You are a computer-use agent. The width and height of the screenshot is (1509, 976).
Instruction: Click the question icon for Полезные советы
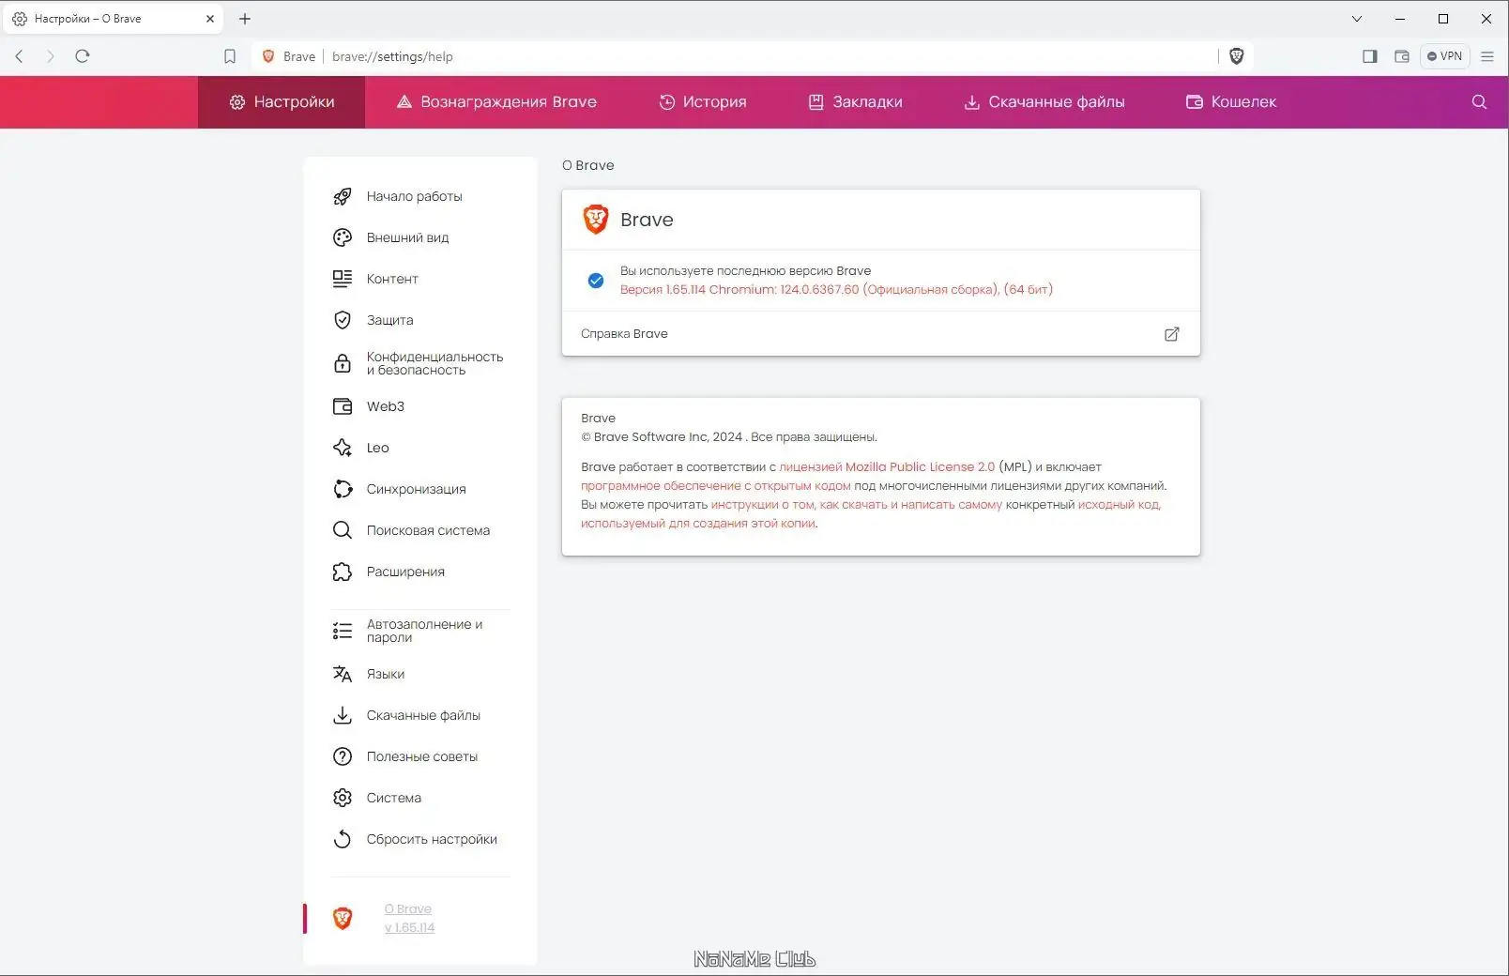pos(343,756)
